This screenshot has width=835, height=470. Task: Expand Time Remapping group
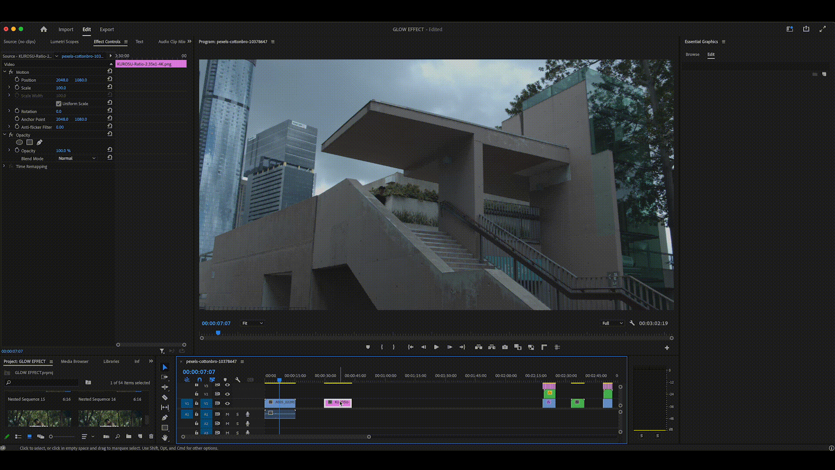pos(4,166)
